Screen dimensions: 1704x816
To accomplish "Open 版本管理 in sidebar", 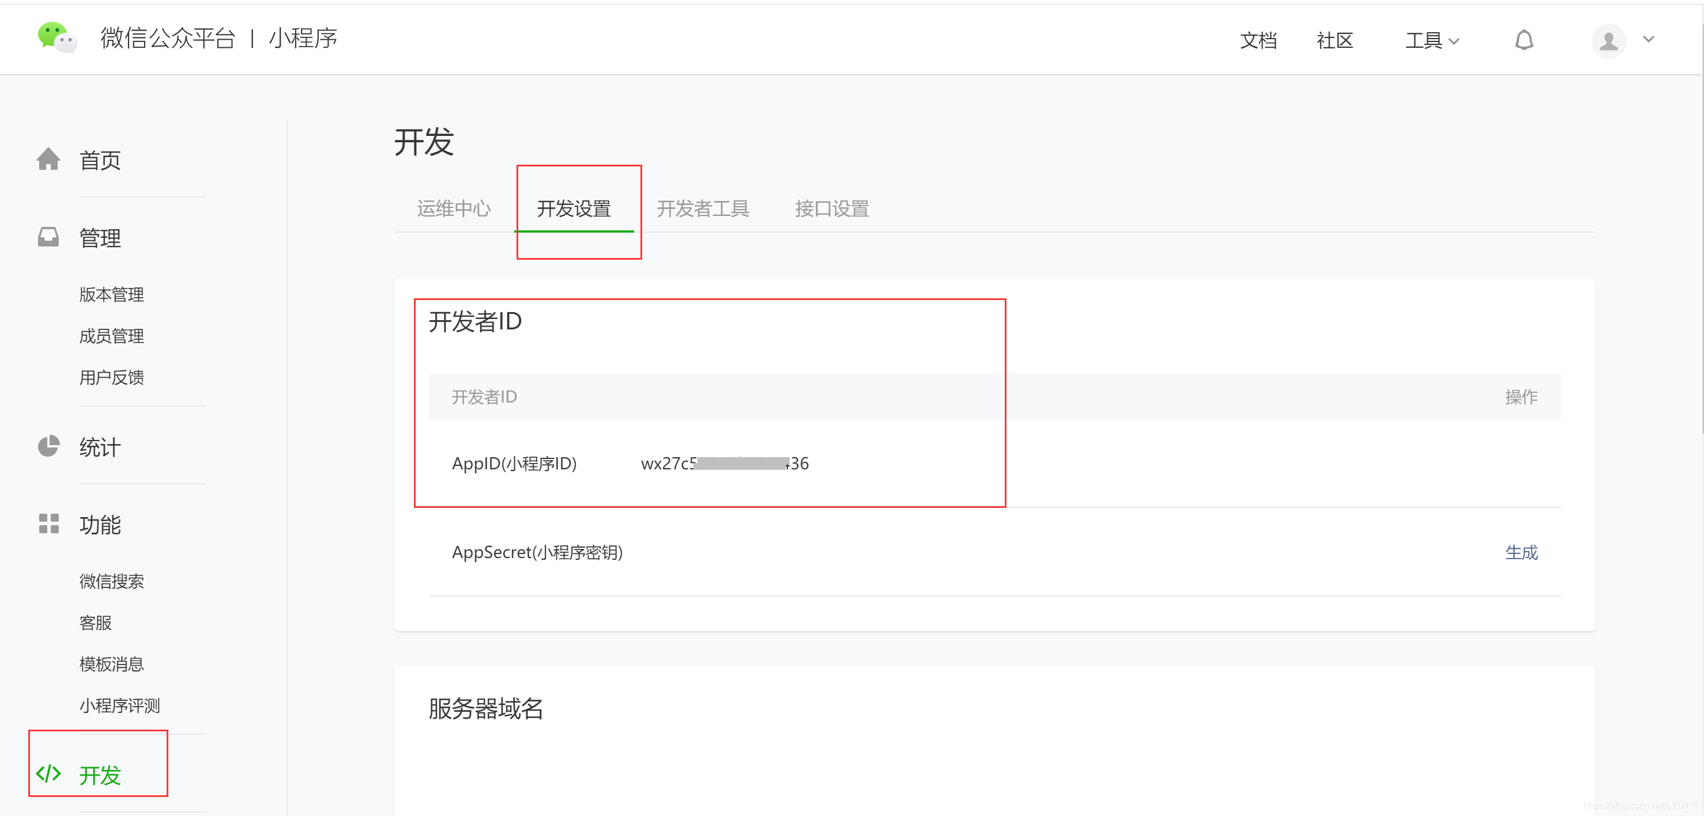I will (x=111, y=295).
